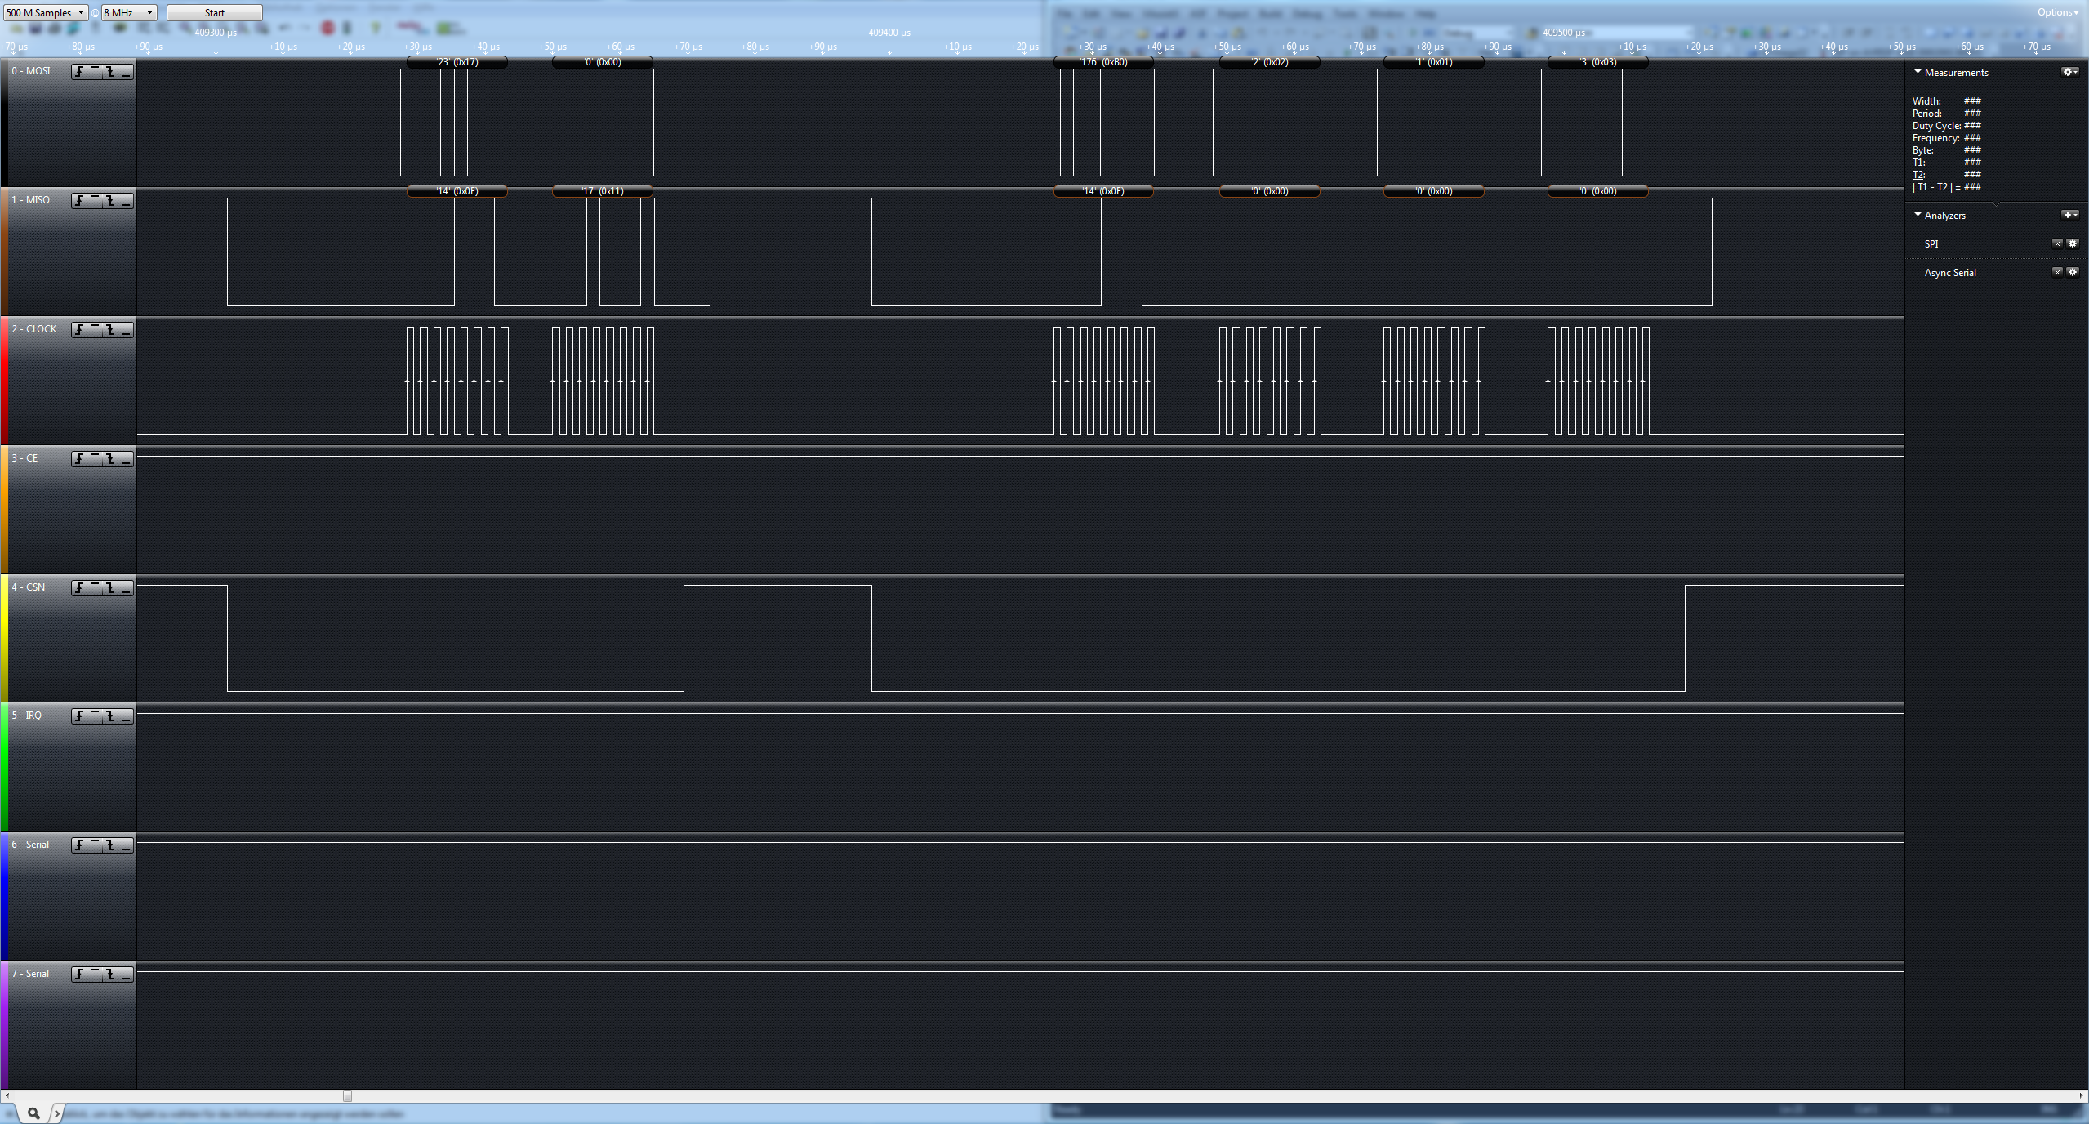The width and height of the screenshot is (2089, 1124).
Task: Set high level trigger on MISO channel
Action: pos(95,201)
